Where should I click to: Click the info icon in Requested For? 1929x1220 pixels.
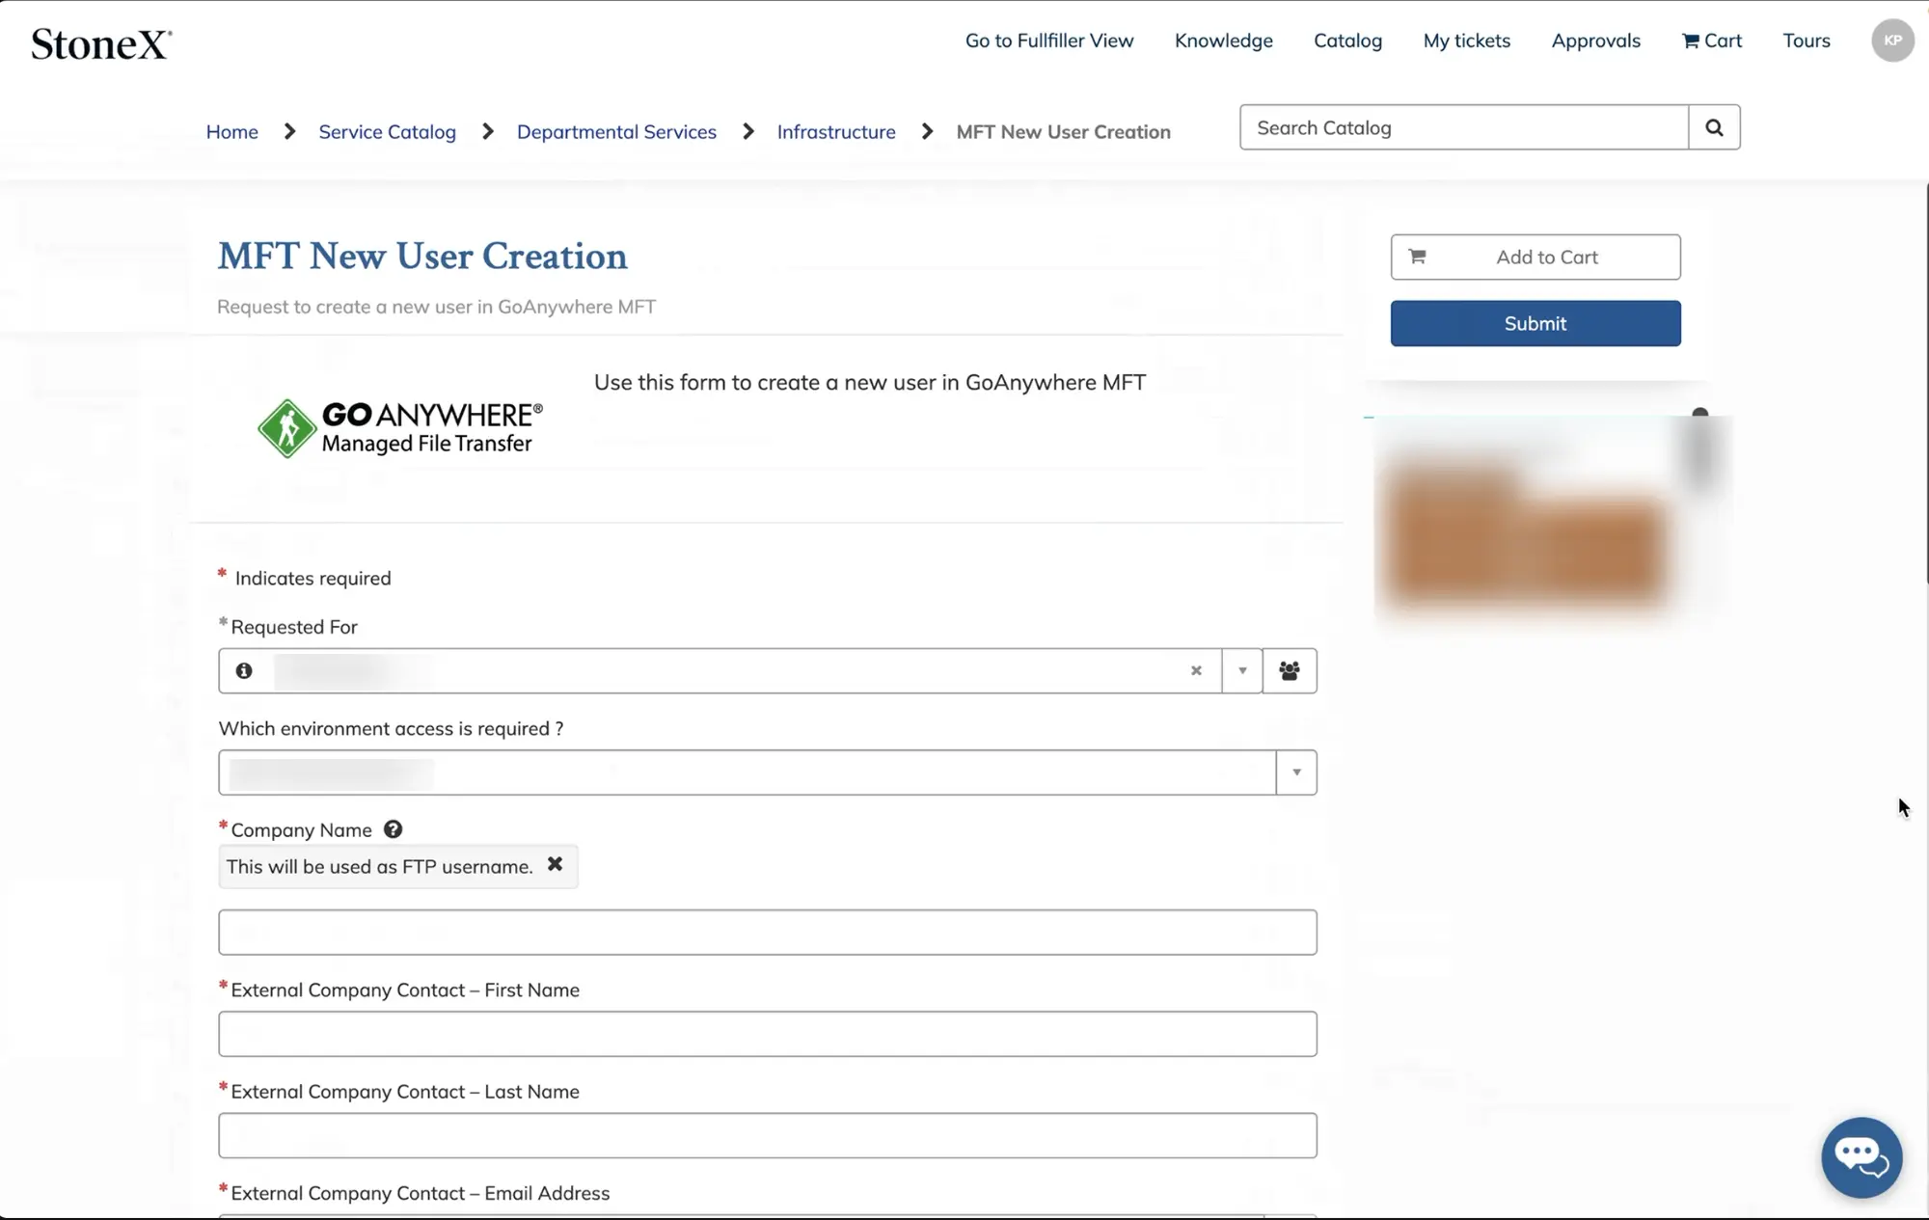244,670
